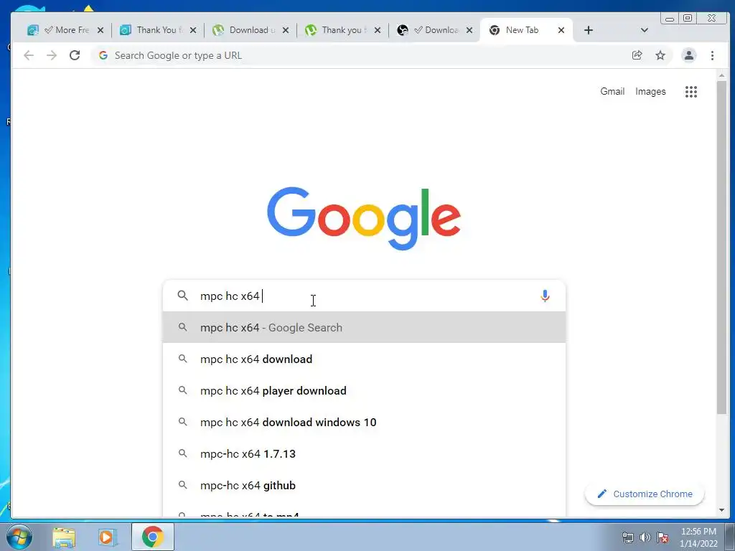Viewport: 735px width, 551px height.
Task: Go back with browser back arrow
Action: click(29, 55)
